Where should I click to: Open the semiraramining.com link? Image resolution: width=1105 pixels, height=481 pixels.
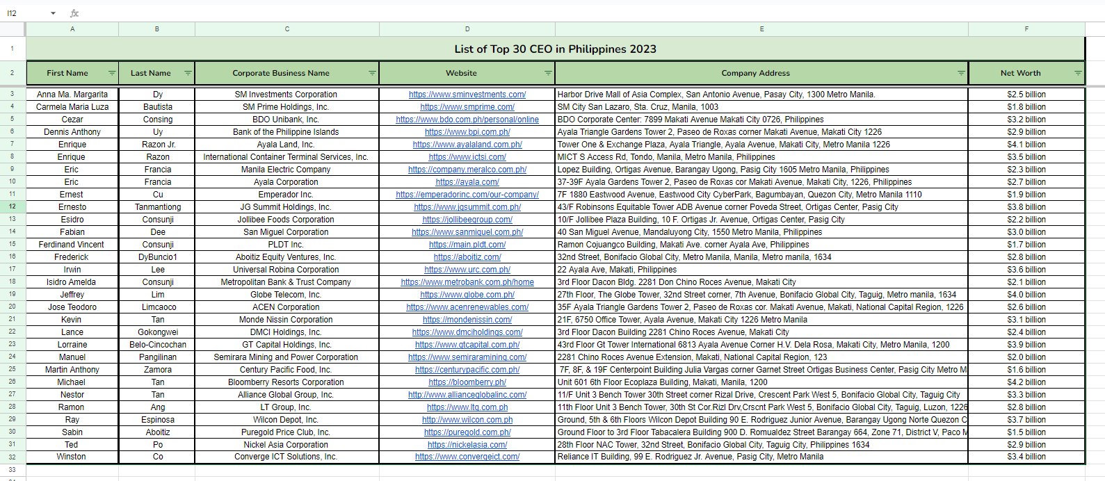(467, 357)
